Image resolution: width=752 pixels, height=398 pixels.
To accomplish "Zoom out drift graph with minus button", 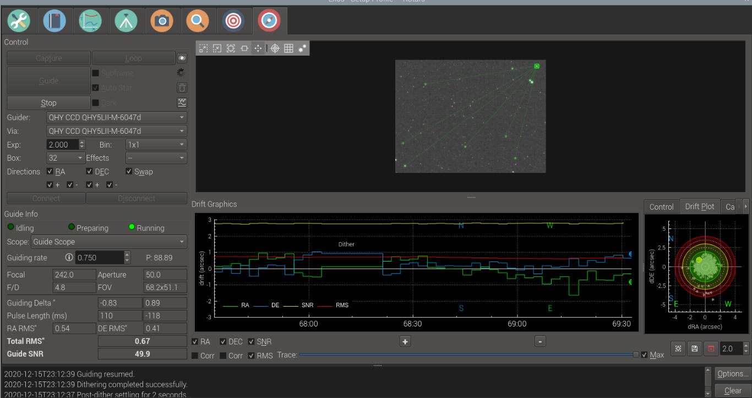I will pos(540,341).
